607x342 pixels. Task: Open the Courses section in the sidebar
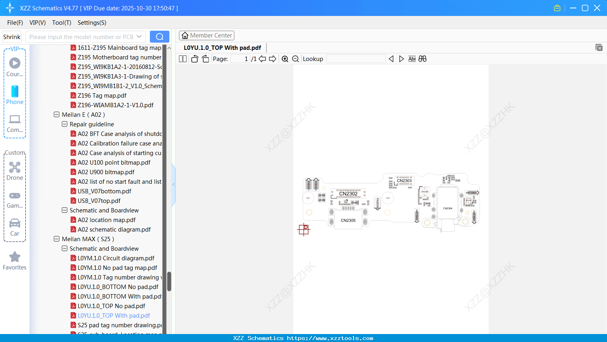point(15,67)
